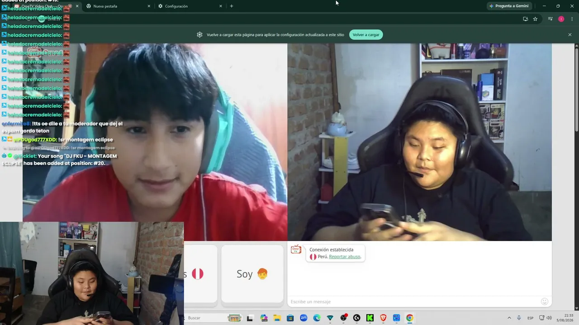
Task: Click the microphone icon in system tray
Action: 519,318
